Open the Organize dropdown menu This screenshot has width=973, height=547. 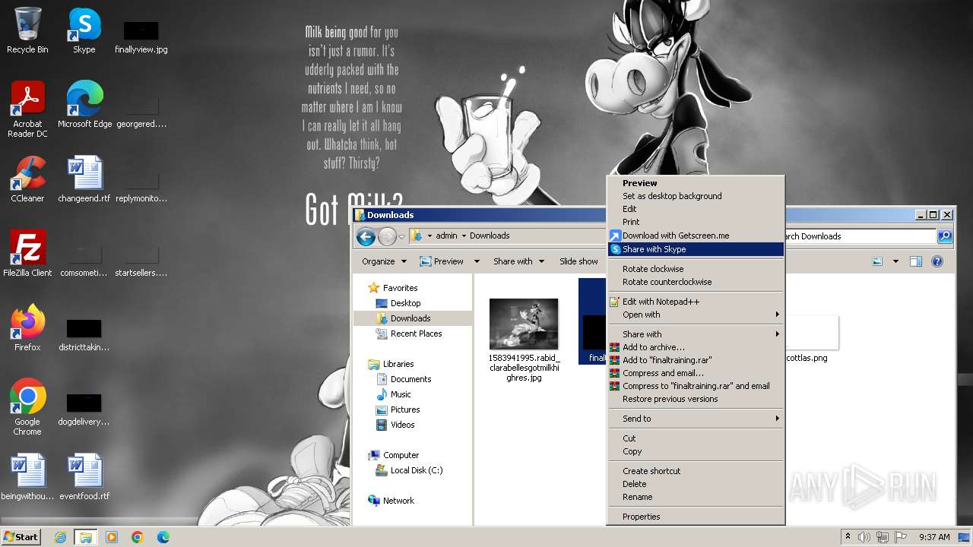pyautogui.click(x=384, y=261)
